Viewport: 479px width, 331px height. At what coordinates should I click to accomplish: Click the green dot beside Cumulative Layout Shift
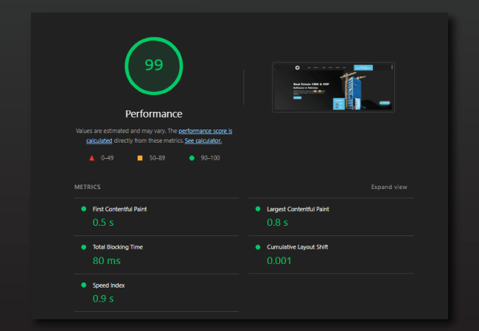[x=258, y=247]
